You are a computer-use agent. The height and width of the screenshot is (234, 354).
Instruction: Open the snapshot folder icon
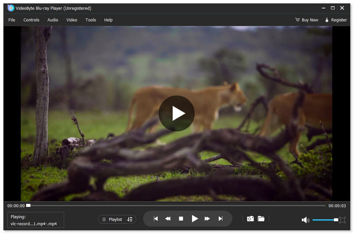(x=261, y=219)
